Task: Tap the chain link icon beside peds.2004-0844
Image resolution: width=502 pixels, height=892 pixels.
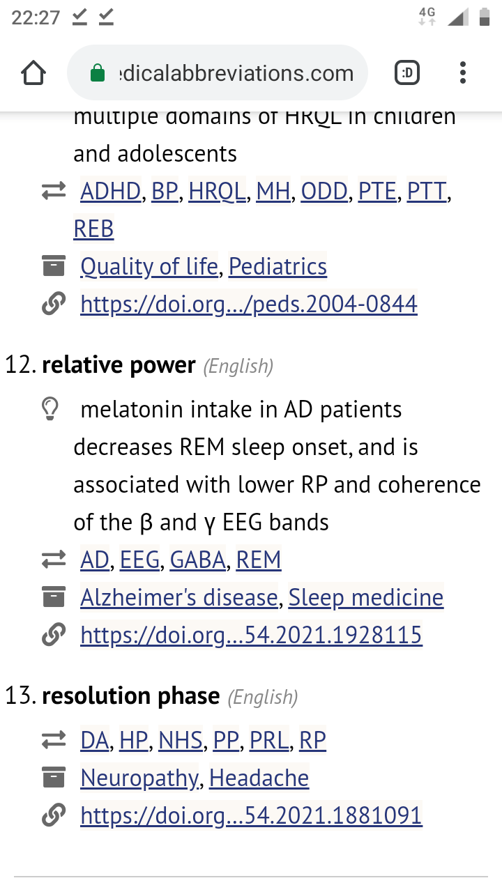Action: point(53,304)
